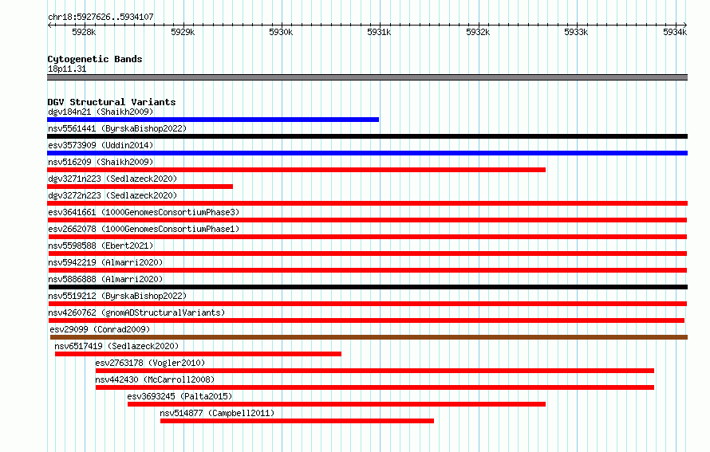This screenshot has height=452, width=710.
Task: Select the red esv2763178 variant bar
Action: [x=375, y=371]
